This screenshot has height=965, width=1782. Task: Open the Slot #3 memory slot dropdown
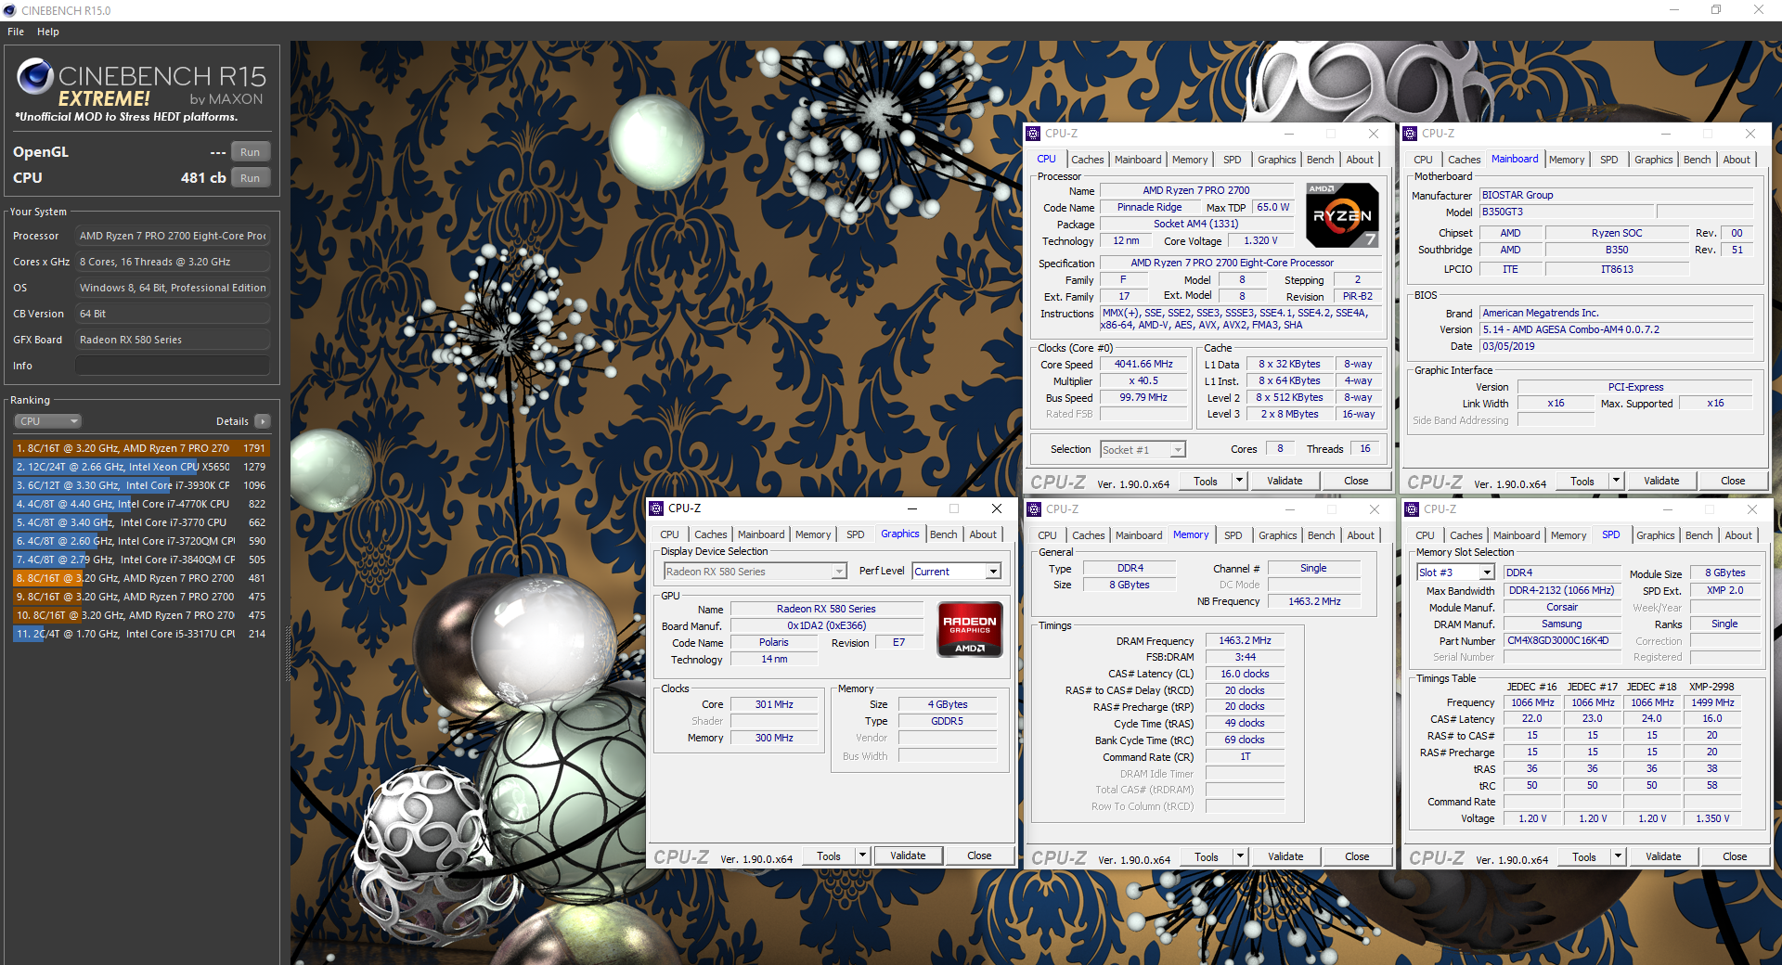point(1455,573)
